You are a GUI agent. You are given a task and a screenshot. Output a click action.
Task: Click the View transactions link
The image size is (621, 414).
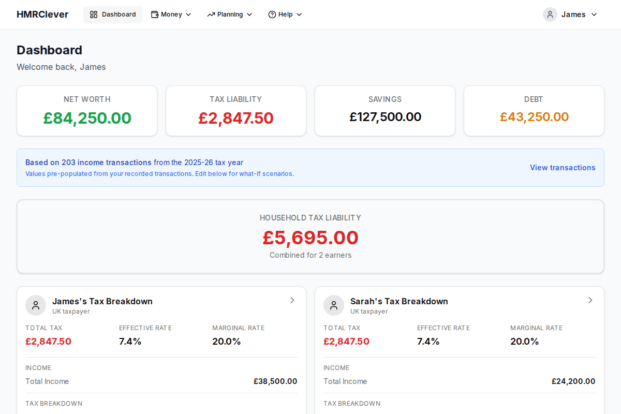coord(563,168)
